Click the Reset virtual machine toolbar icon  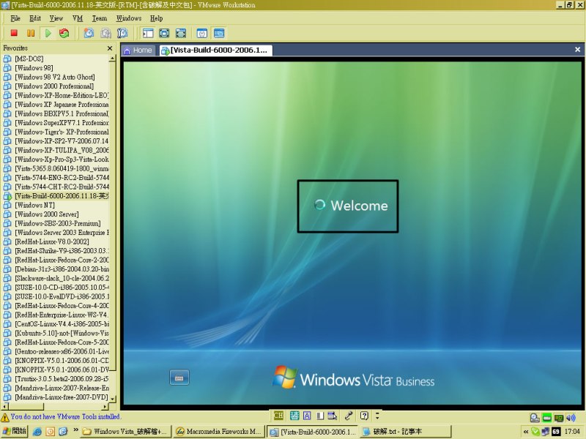click(x=64, y=33)
